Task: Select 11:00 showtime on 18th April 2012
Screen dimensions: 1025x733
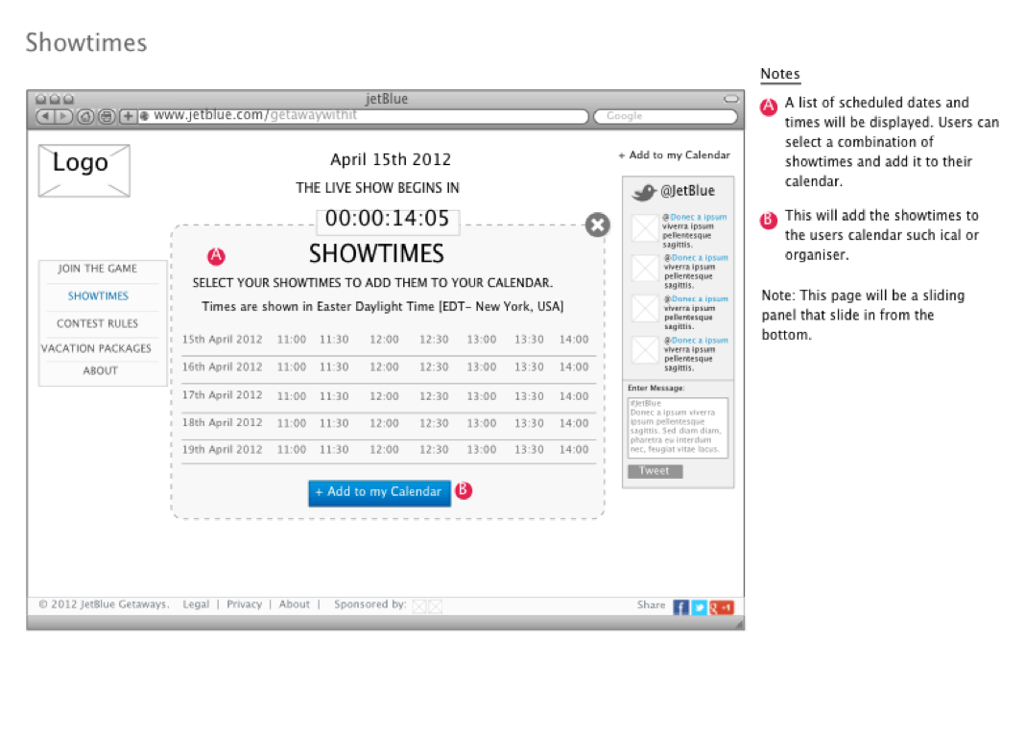Action: tap(292, 423)
